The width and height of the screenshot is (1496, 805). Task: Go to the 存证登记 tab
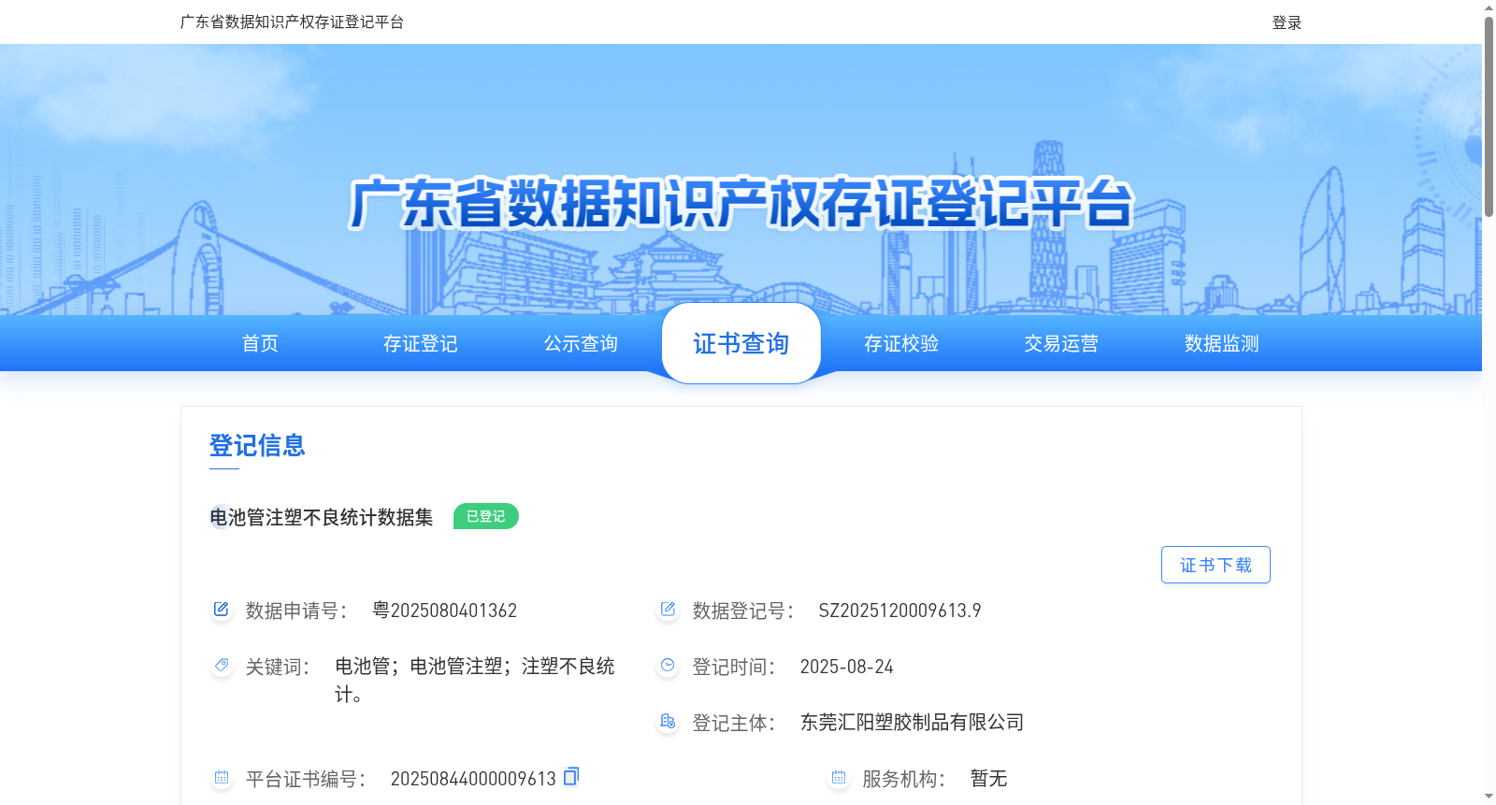click(x=421, y=344)
